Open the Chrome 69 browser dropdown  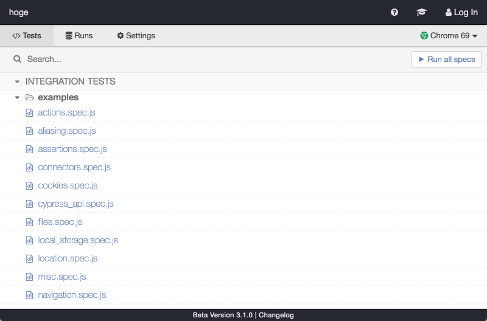(449, 36)
